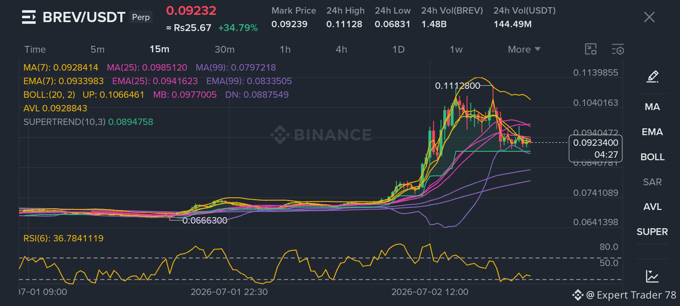Viewport: 680px width, 306px height.
Task: Click the AVL 0.0928843 legend
Action: [x=55, y=108]
